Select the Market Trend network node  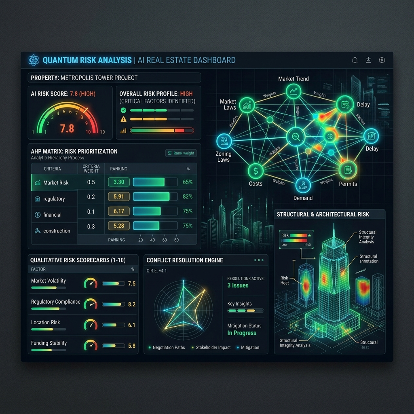click(x=294, y=91)
